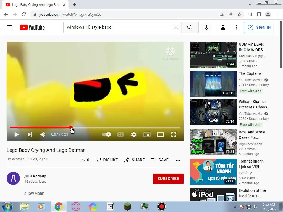Click the video progress bar scrubber
Screen dimensions: 283x212
click(71, 127)
